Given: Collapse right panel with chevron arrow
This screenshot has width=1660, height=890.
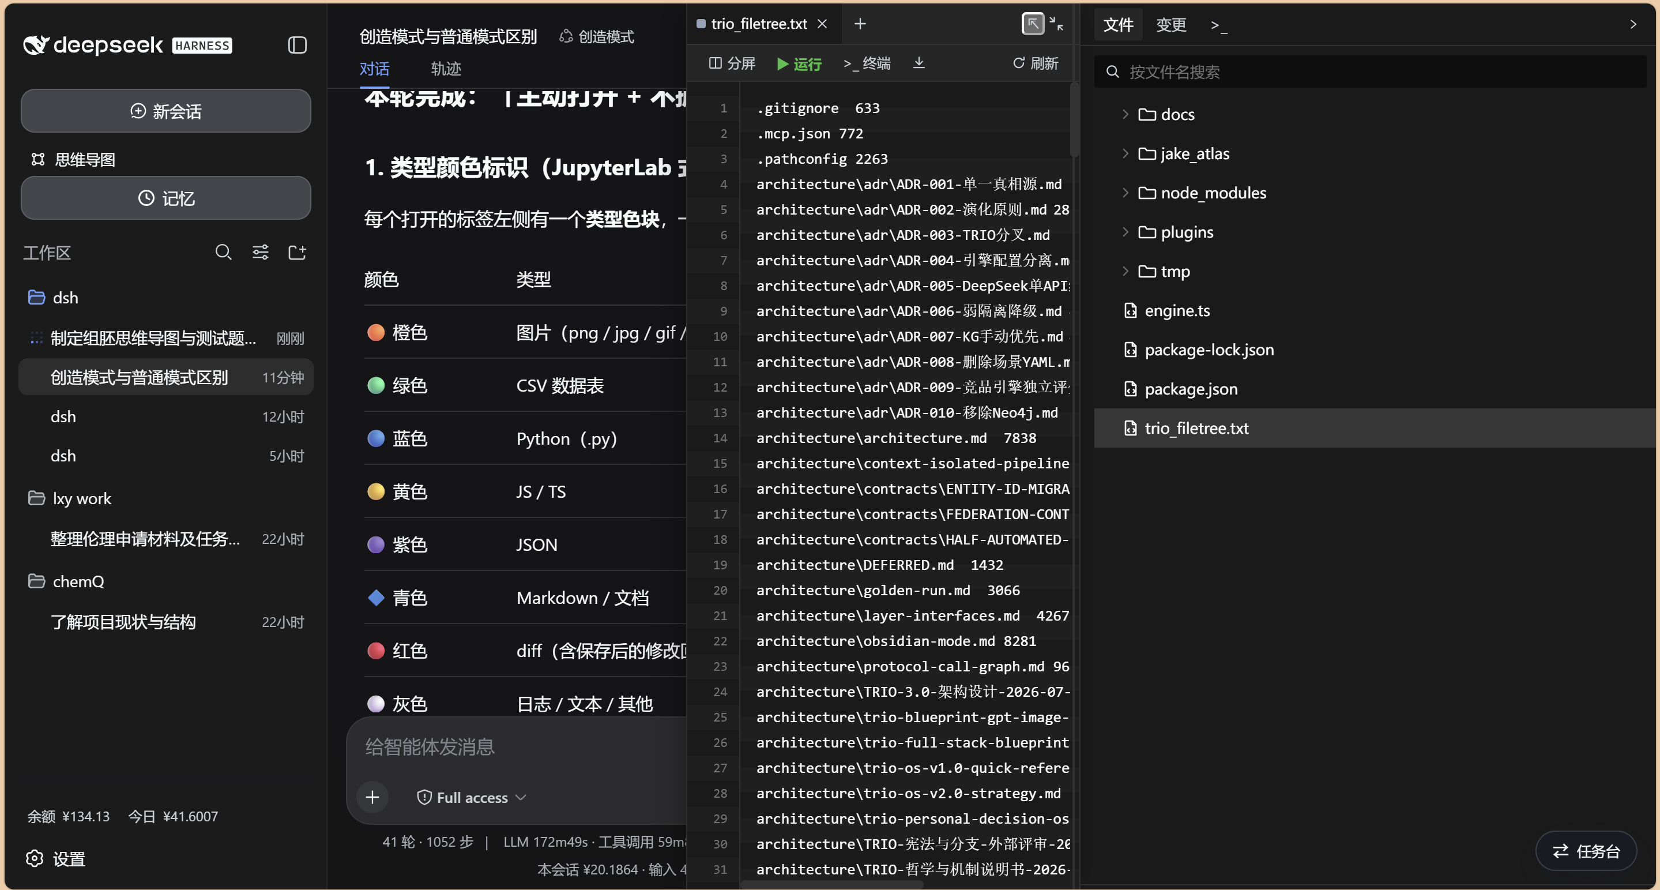Looking at the screenshot, I should point(1633,24).
